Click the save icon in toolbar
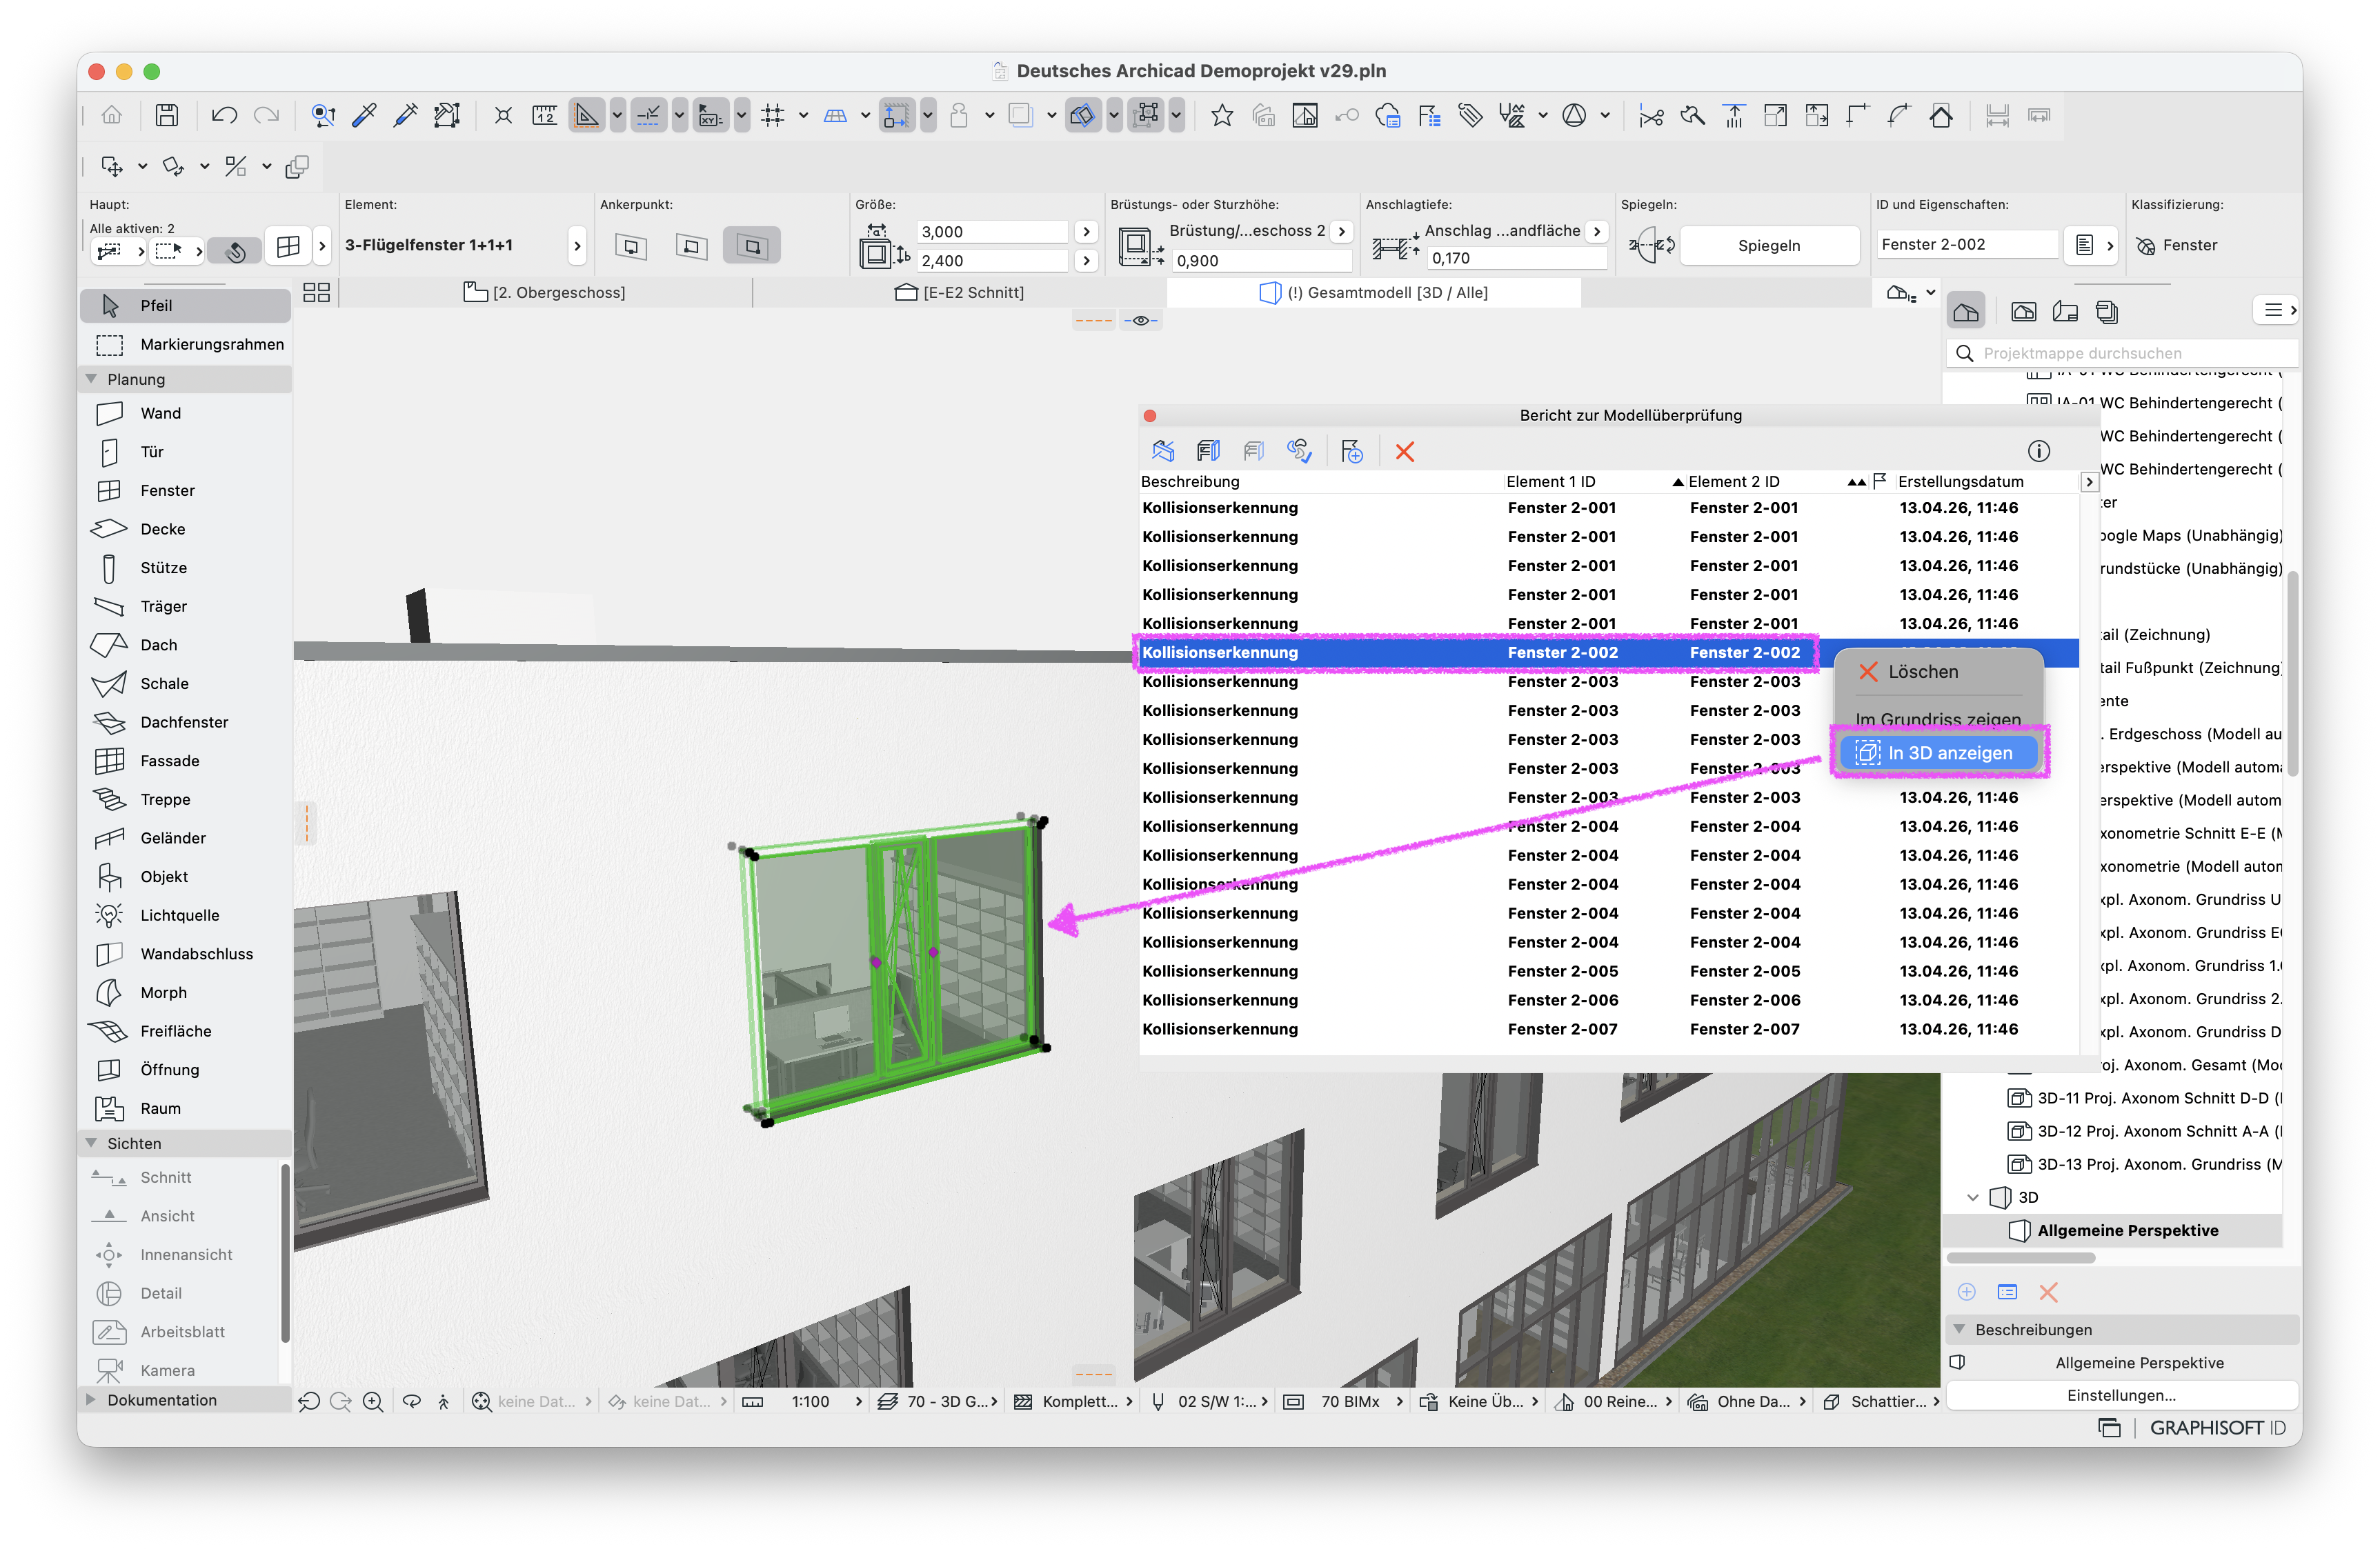2380x1549 pixels. point(167,115)
